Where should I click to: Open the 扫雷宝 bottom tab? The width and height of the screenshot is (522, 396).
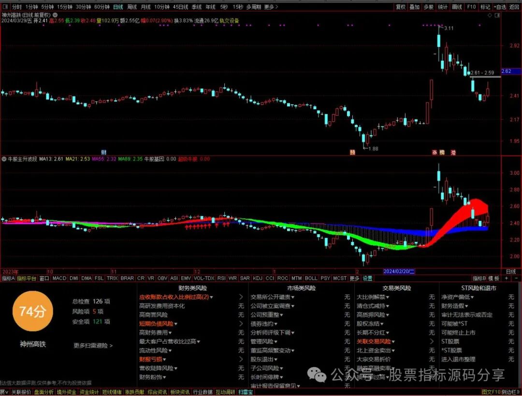[246, 392]
